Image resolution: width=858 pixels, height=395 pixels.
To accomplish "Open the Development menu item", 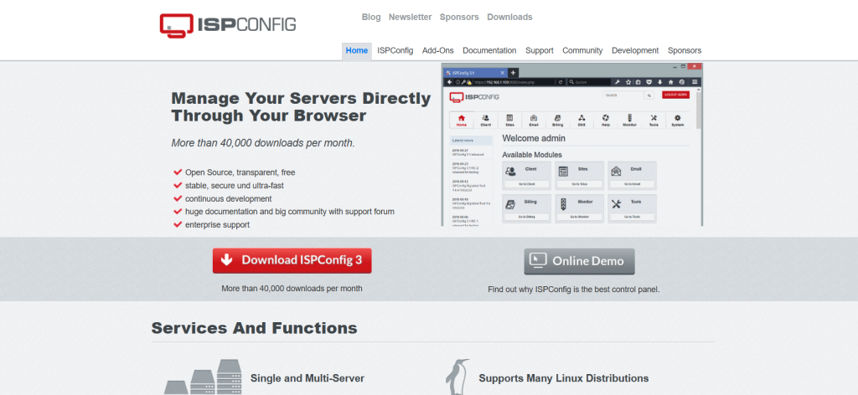I will [x=635, y=50].
